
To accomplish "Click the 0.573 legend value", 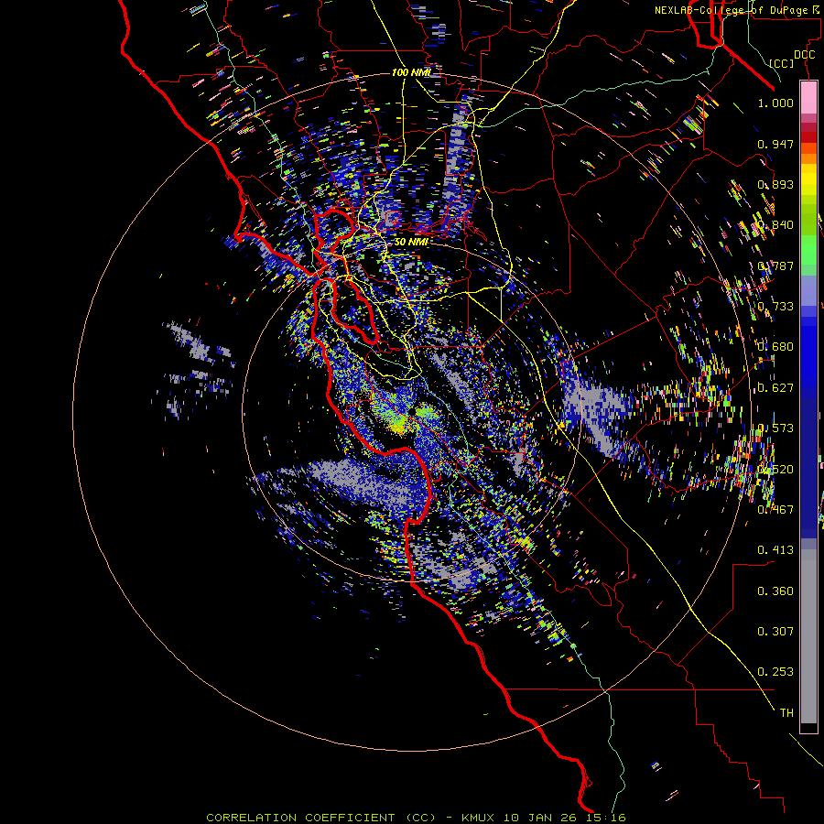I will [775, 428].
